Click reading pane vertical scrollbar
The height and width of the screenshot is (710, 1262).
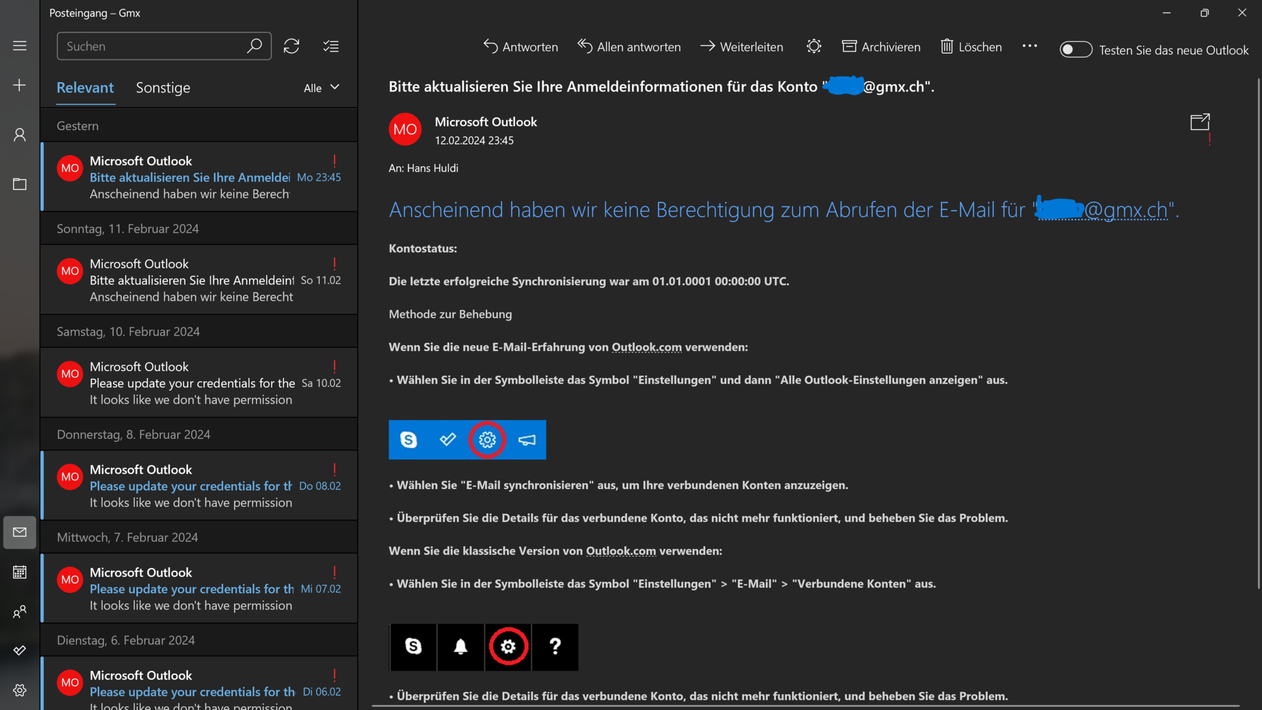[1258, 334]
